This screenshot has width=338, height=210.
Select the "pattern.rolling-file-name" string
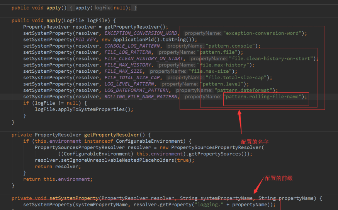tap(262, 97)
